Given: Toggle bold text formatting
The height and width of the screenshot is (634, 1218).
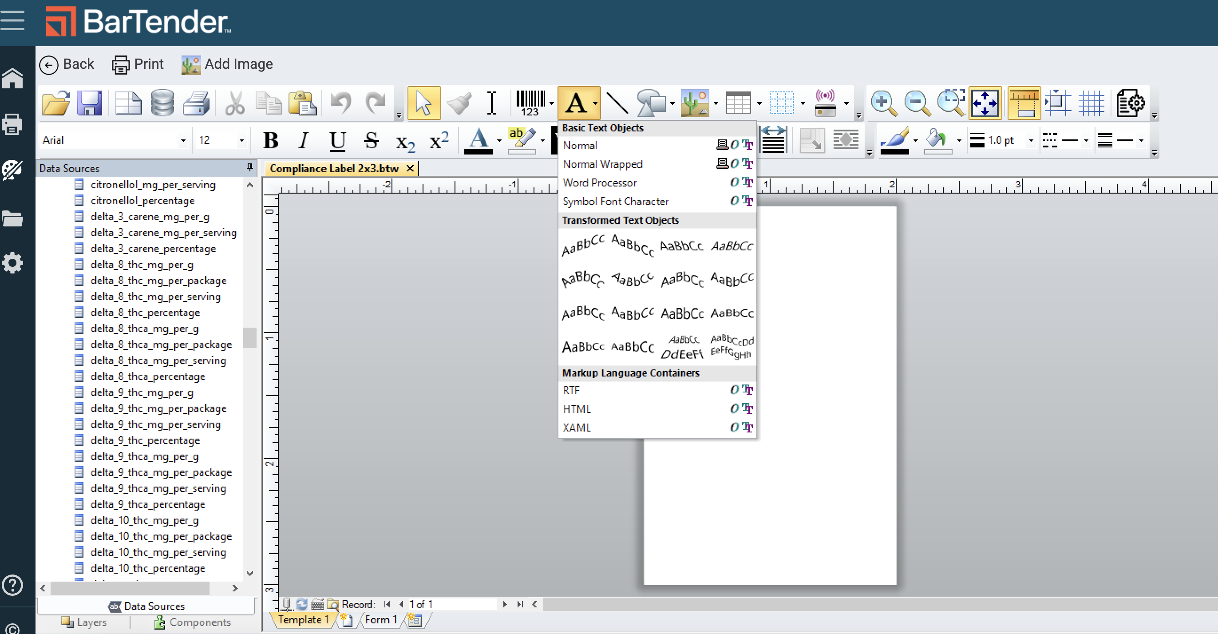Looking at the screenshot, I should click(270, 140).
